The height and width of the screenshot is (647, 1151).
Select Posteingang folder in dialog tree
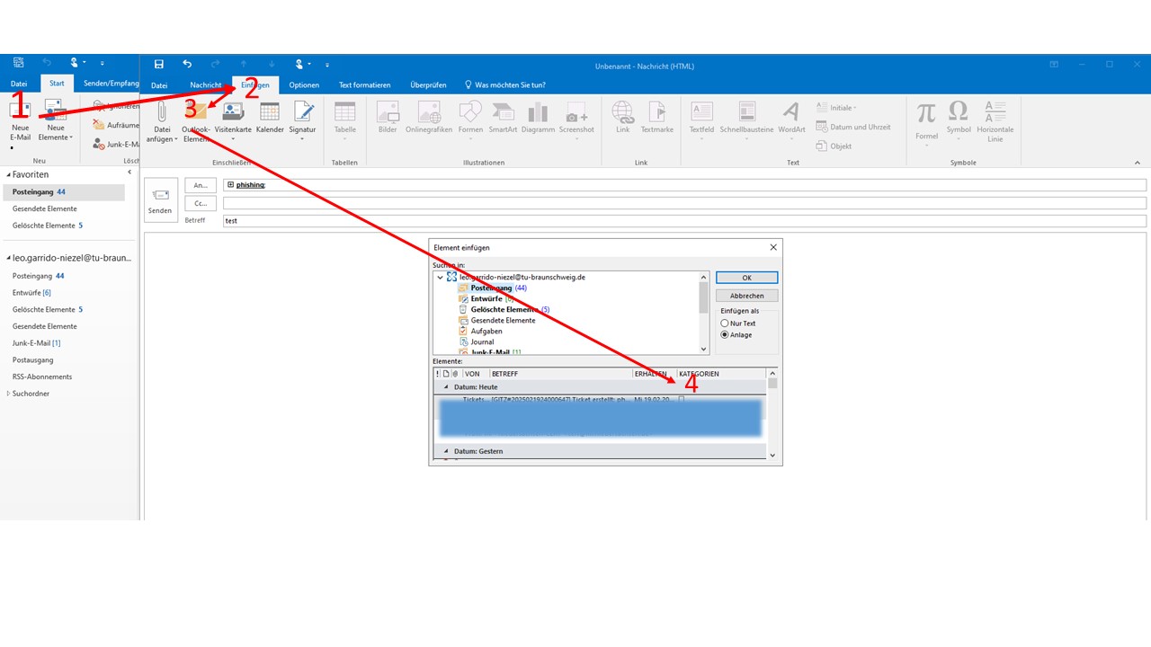(492, 288)
